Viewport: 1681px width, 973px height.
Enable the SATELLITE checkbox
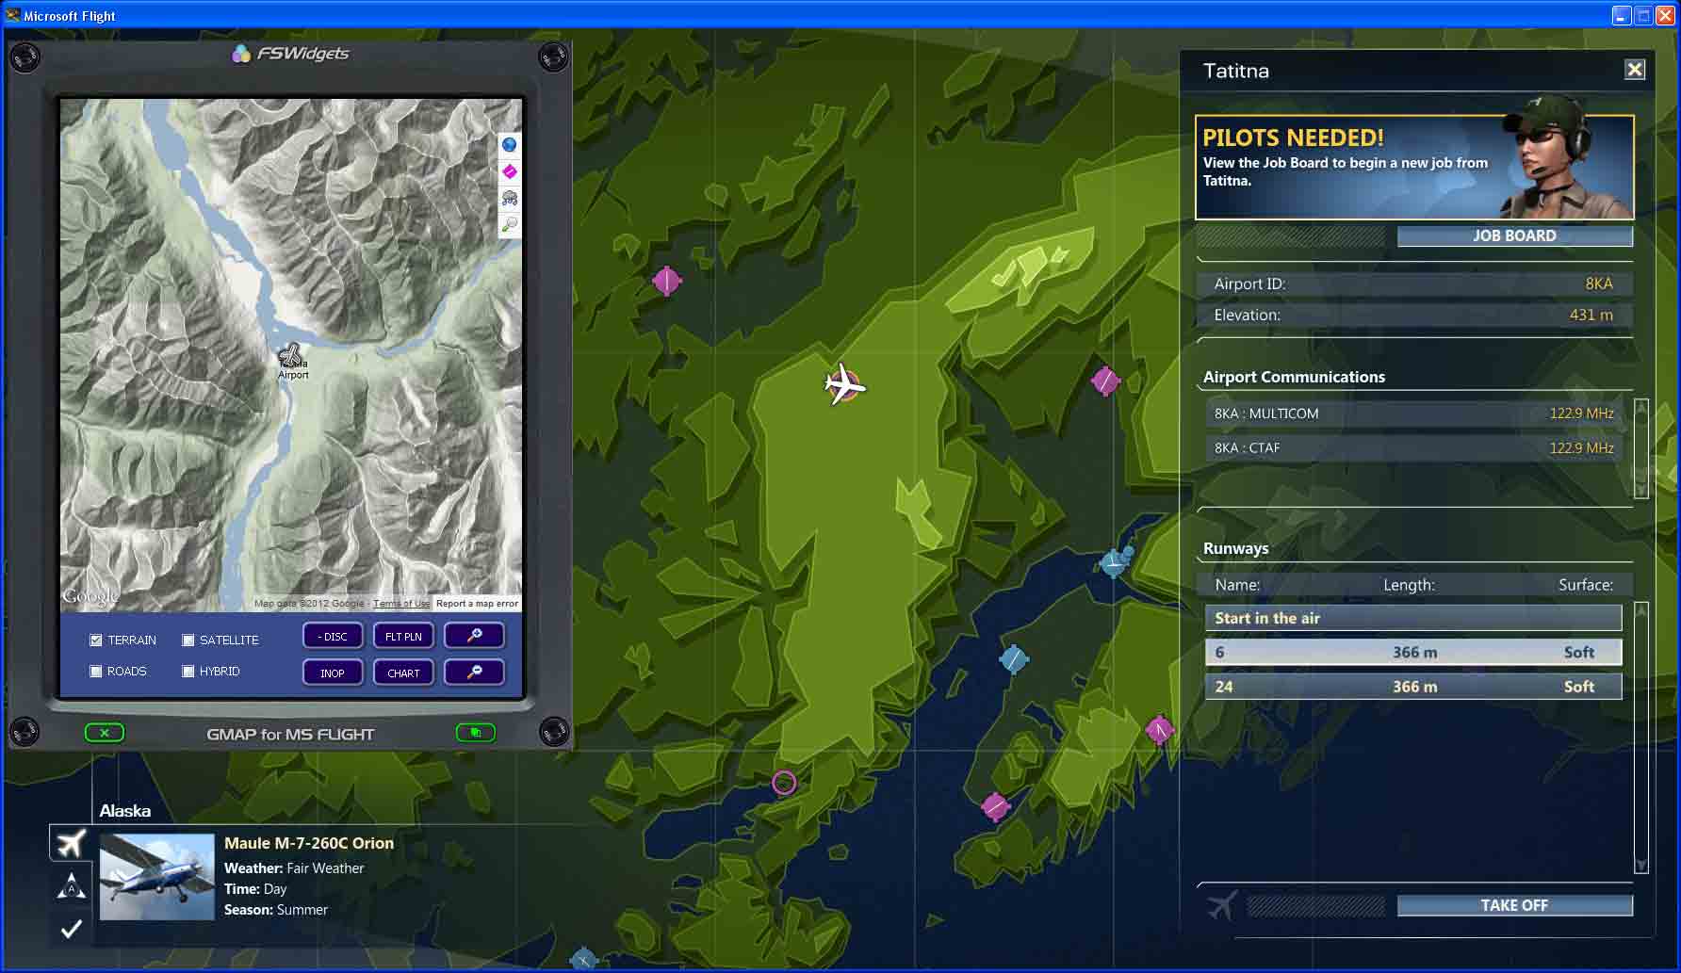188,641
